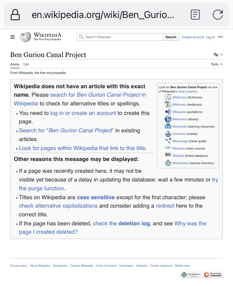This screenshot has height=286, width=233.
Task: Click the 'Ben Gurion Canal Project' page heading
Action: pos(48,55)
